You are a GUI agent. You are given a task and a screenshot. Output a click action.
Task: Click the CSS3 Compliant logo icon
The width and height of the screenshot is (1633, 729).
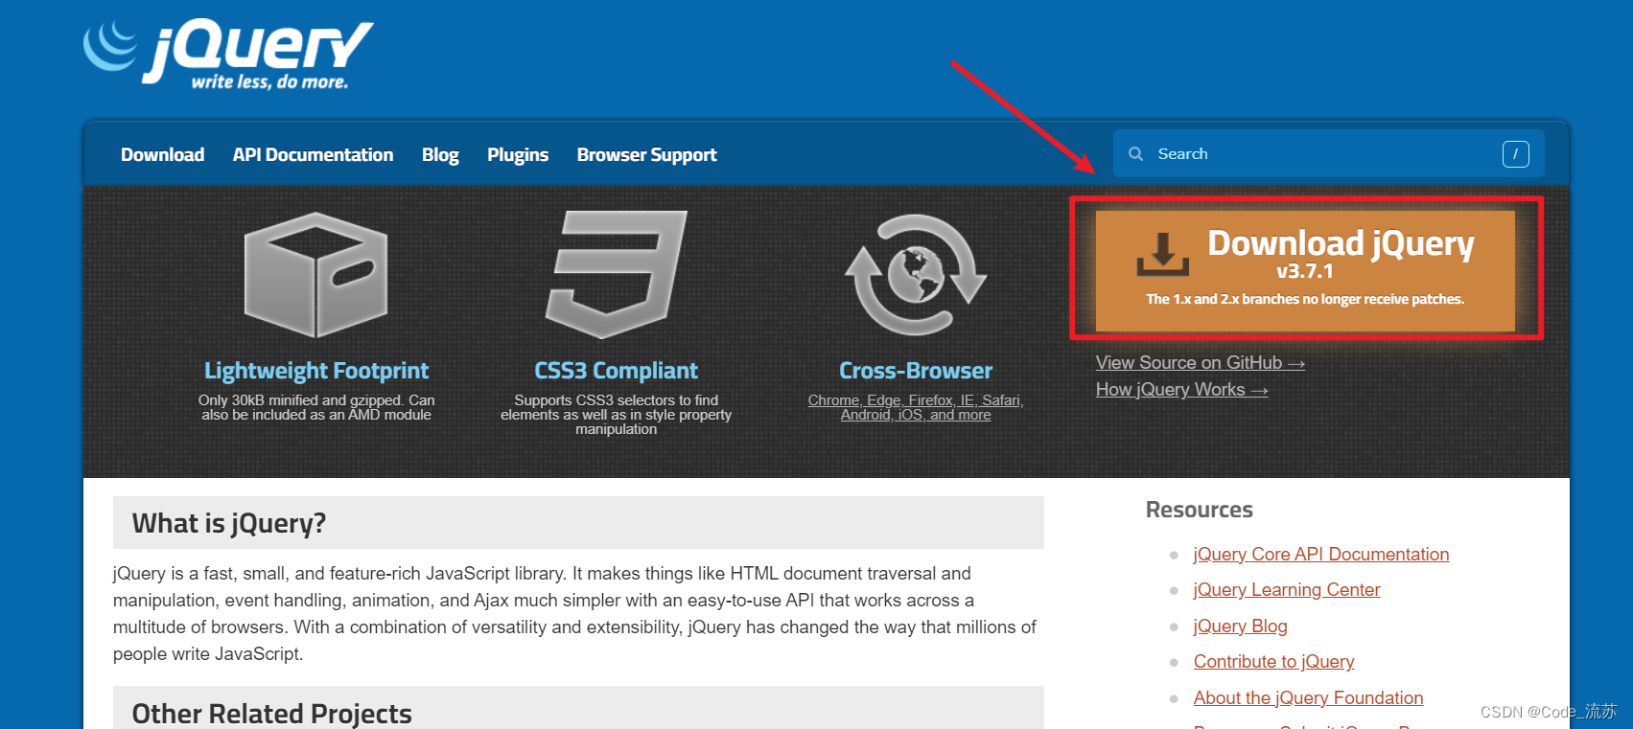617,274
